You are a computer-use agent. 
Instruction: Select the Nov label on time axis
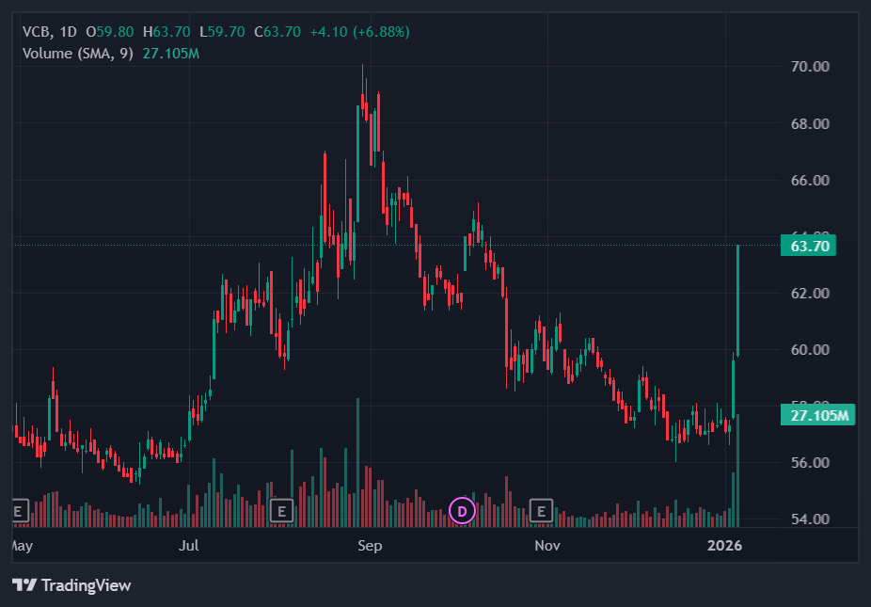[x=546, y=545]
